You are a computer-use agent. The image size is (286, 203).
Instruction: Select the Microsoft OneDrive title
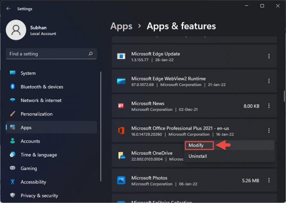(x=152, y=153)
